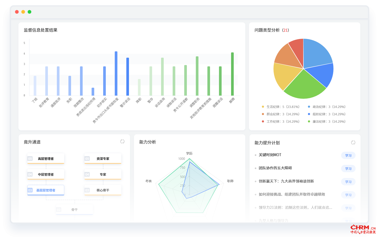Select the 中层管理者 career node

click(46, 174)
